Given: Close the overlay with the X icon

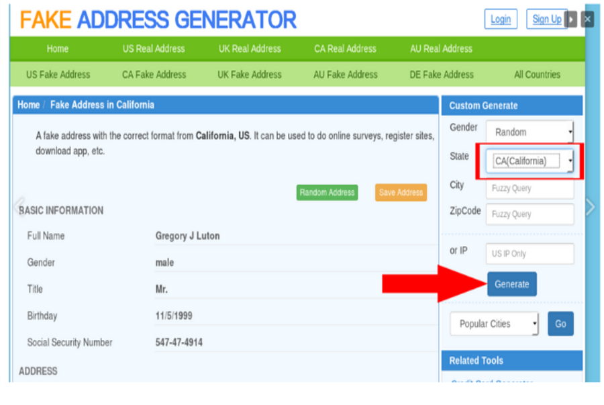Looking at the screenshot, I should [587, 19].
